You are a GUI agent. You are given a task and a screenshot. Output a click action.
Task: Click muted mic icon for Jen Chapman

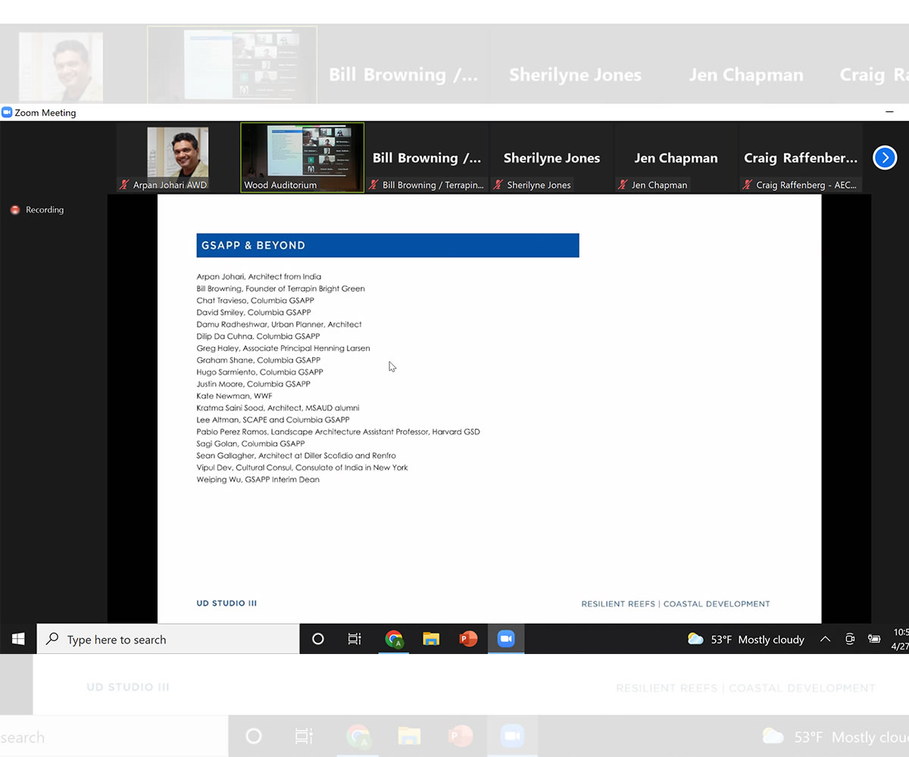pos(623,185)
